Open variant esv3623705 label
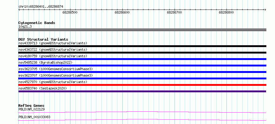Image resolution: width=275 pixels, height=124 pixels. click(56, 69)
